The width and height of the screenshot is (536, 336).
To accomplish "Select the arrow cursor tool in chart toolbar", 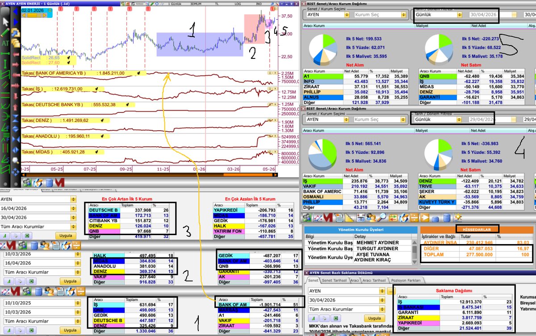I will tap(5, 22).
